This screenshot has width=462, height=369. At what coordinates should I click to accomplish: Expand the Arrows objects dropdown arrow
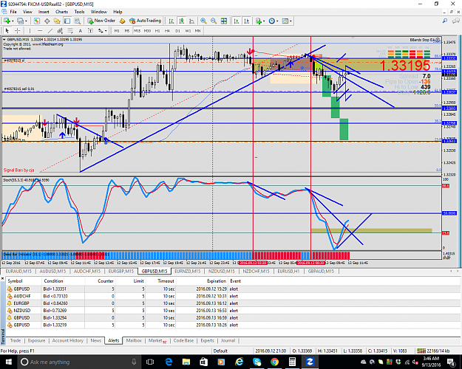106,31
